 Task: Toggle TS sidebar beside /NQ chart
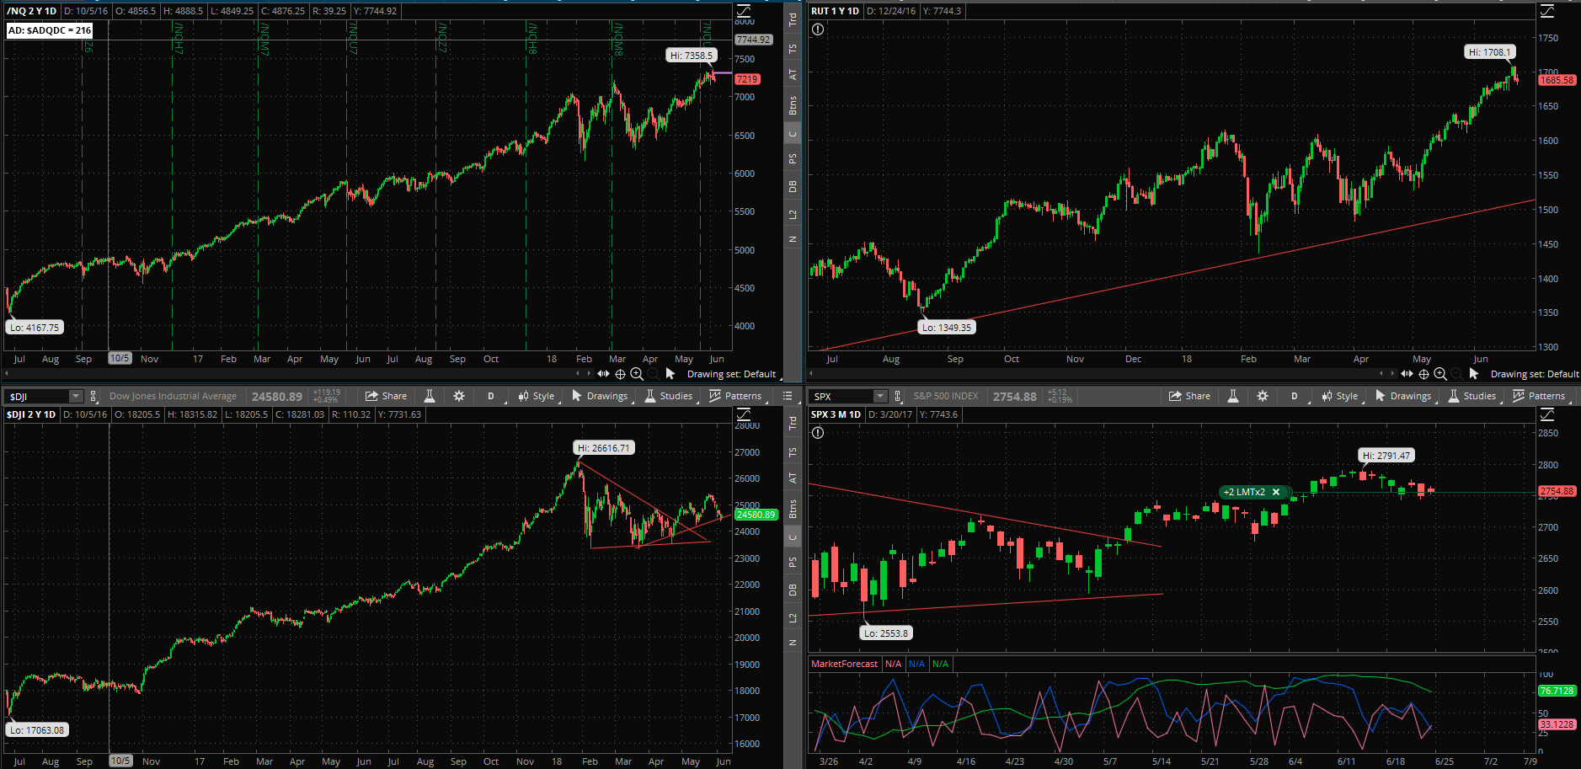click(793, 49)
